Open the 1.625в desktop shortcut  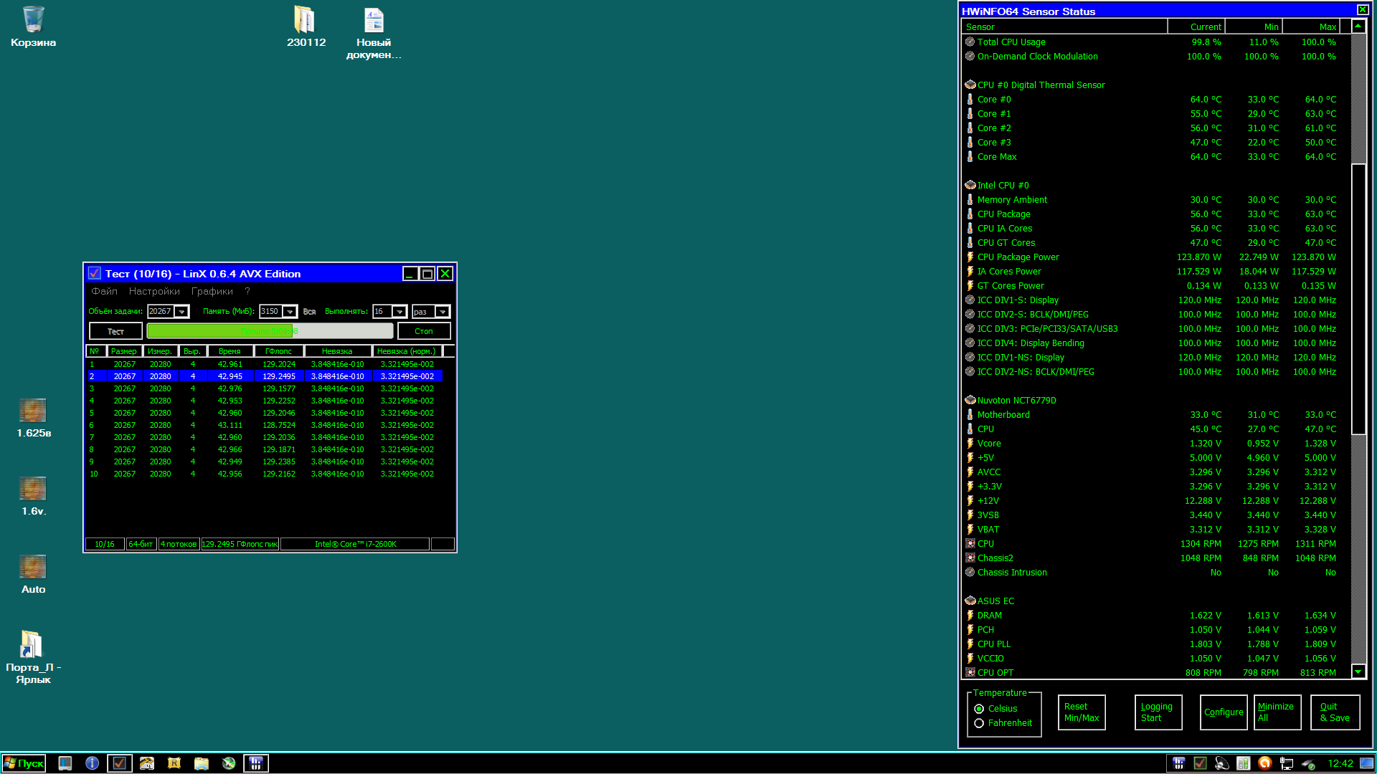tap(33, 411)
